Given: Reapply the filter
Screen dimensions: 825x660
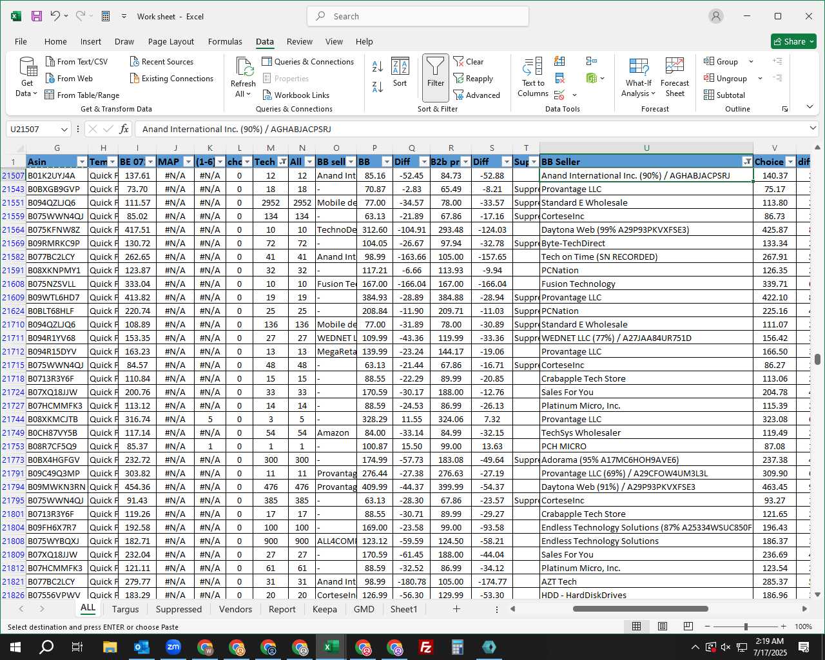Looking at the screenshot, I should point(473,79).
